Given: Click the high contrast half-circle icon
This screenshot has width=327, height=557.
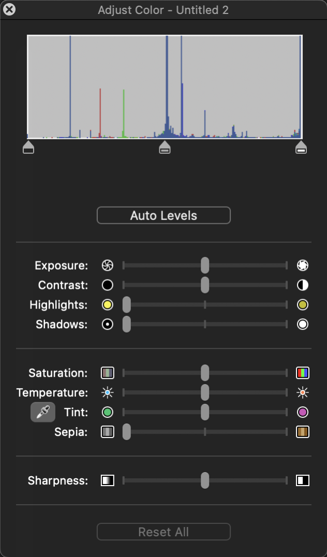Looking at the screenshot, I should (x=303, y=285).
